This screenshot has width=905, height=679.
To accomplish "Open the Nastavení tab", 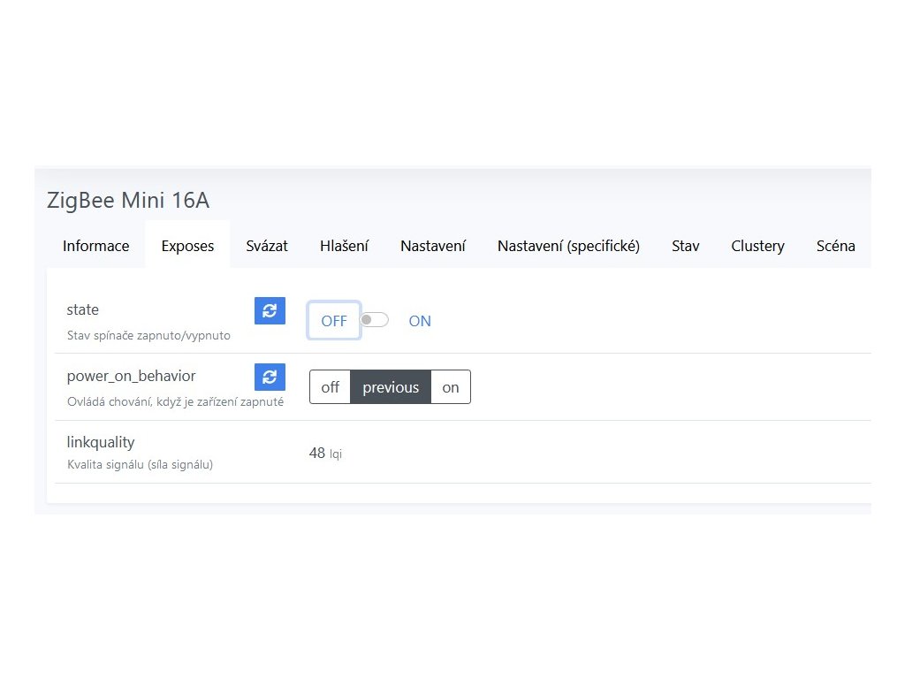I will (x=433, y=246).
